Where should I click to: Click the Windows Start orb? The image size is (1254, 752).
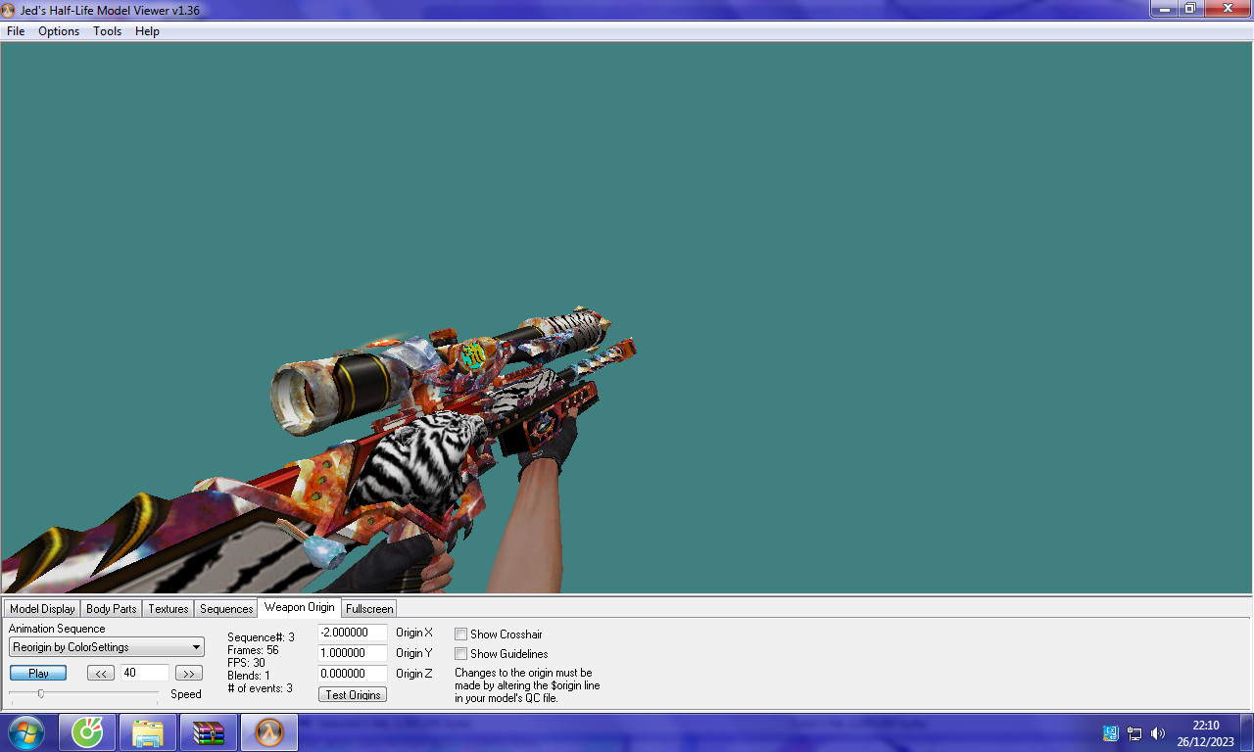tap(26, 731)
